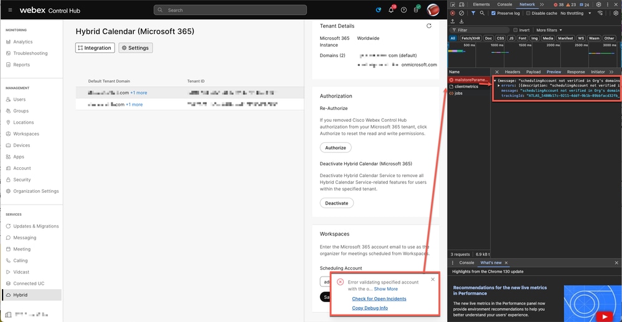
Task: Open Headers tab of request
Action: (512, 71)
